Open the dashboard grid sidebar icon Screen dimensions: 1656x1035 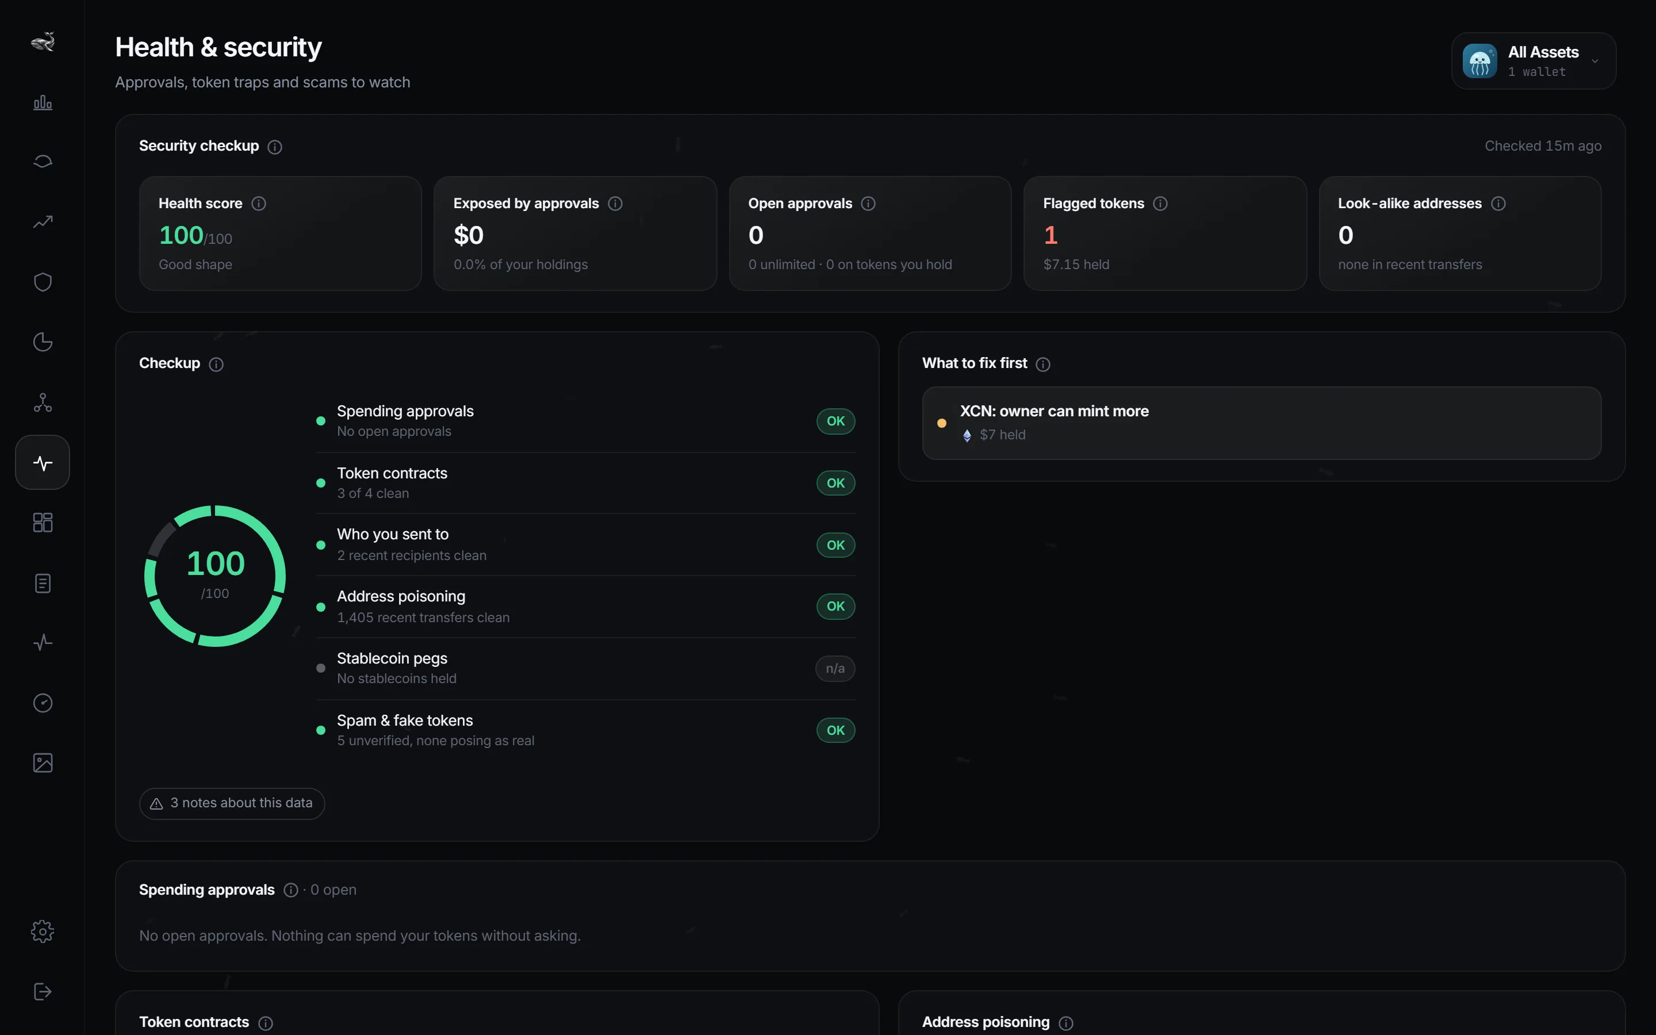pos(43,522)
